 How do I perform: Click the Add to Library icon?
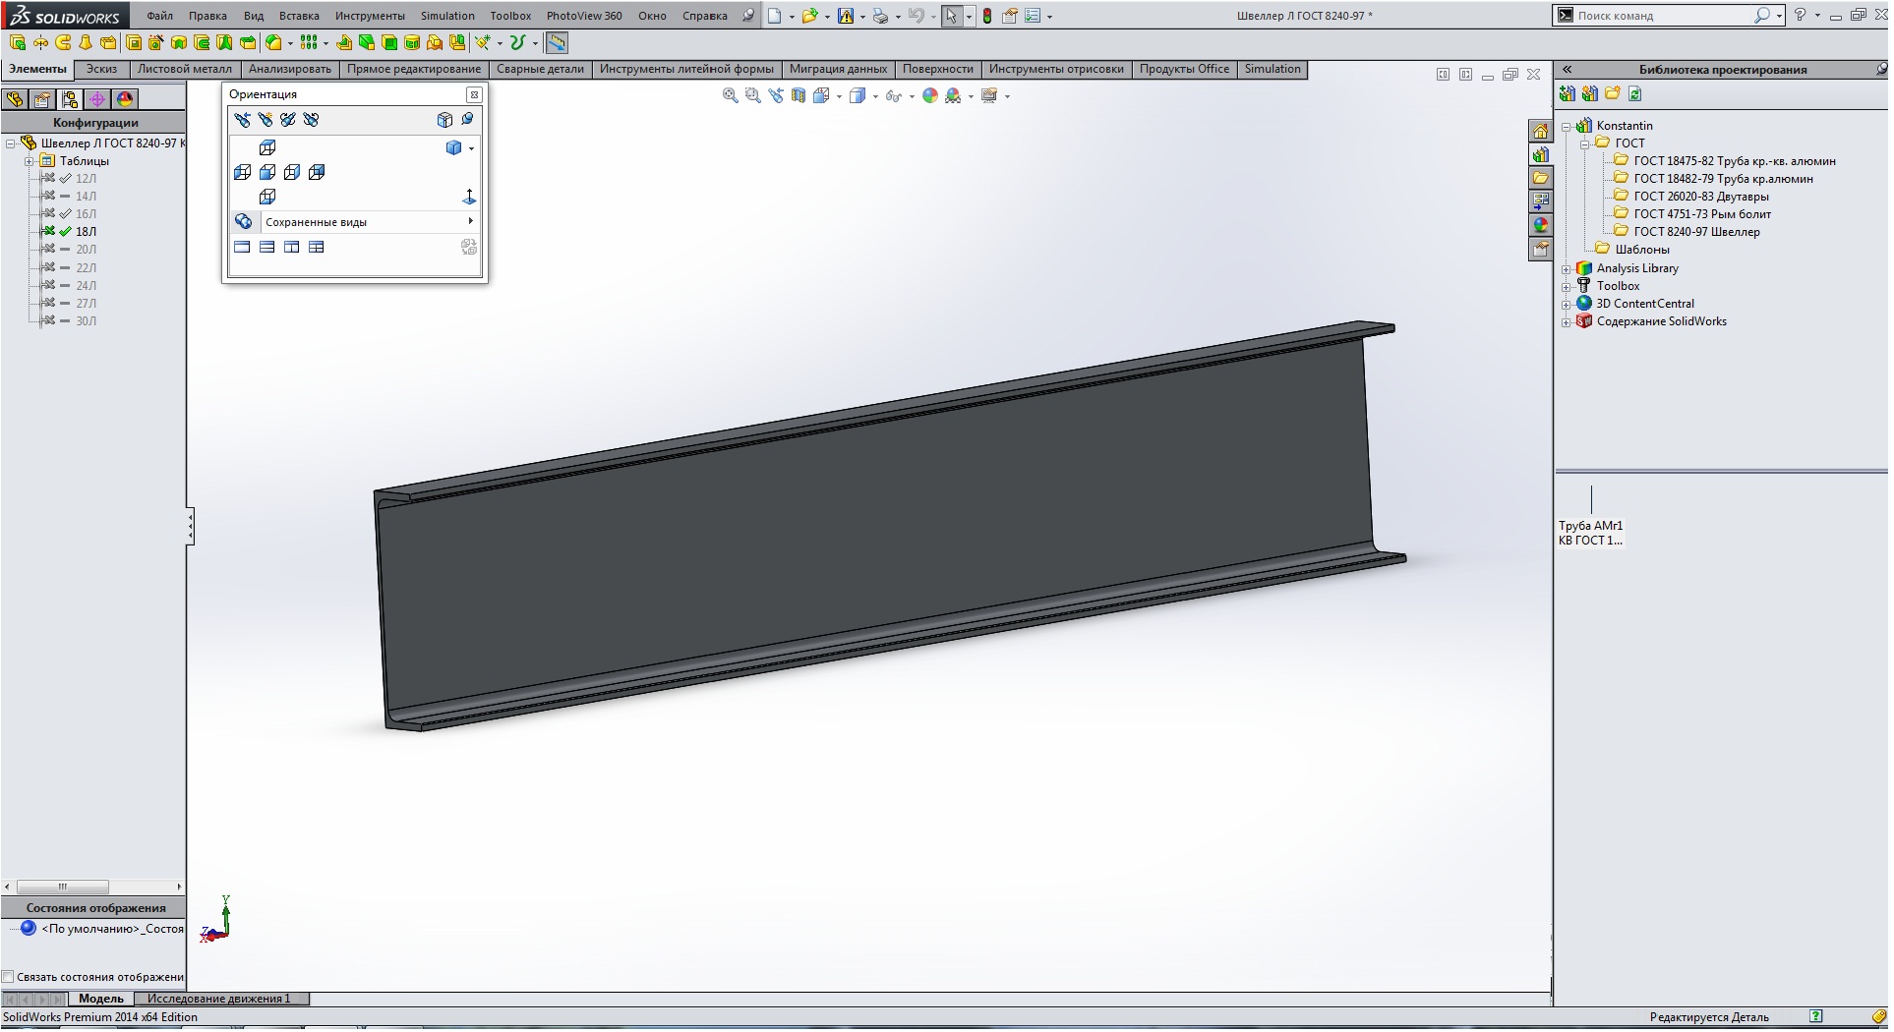tap(1567, 94)
